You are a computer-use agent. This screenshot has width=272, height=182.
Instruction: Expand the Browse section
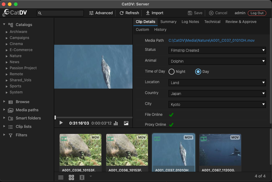pos(4,101)
